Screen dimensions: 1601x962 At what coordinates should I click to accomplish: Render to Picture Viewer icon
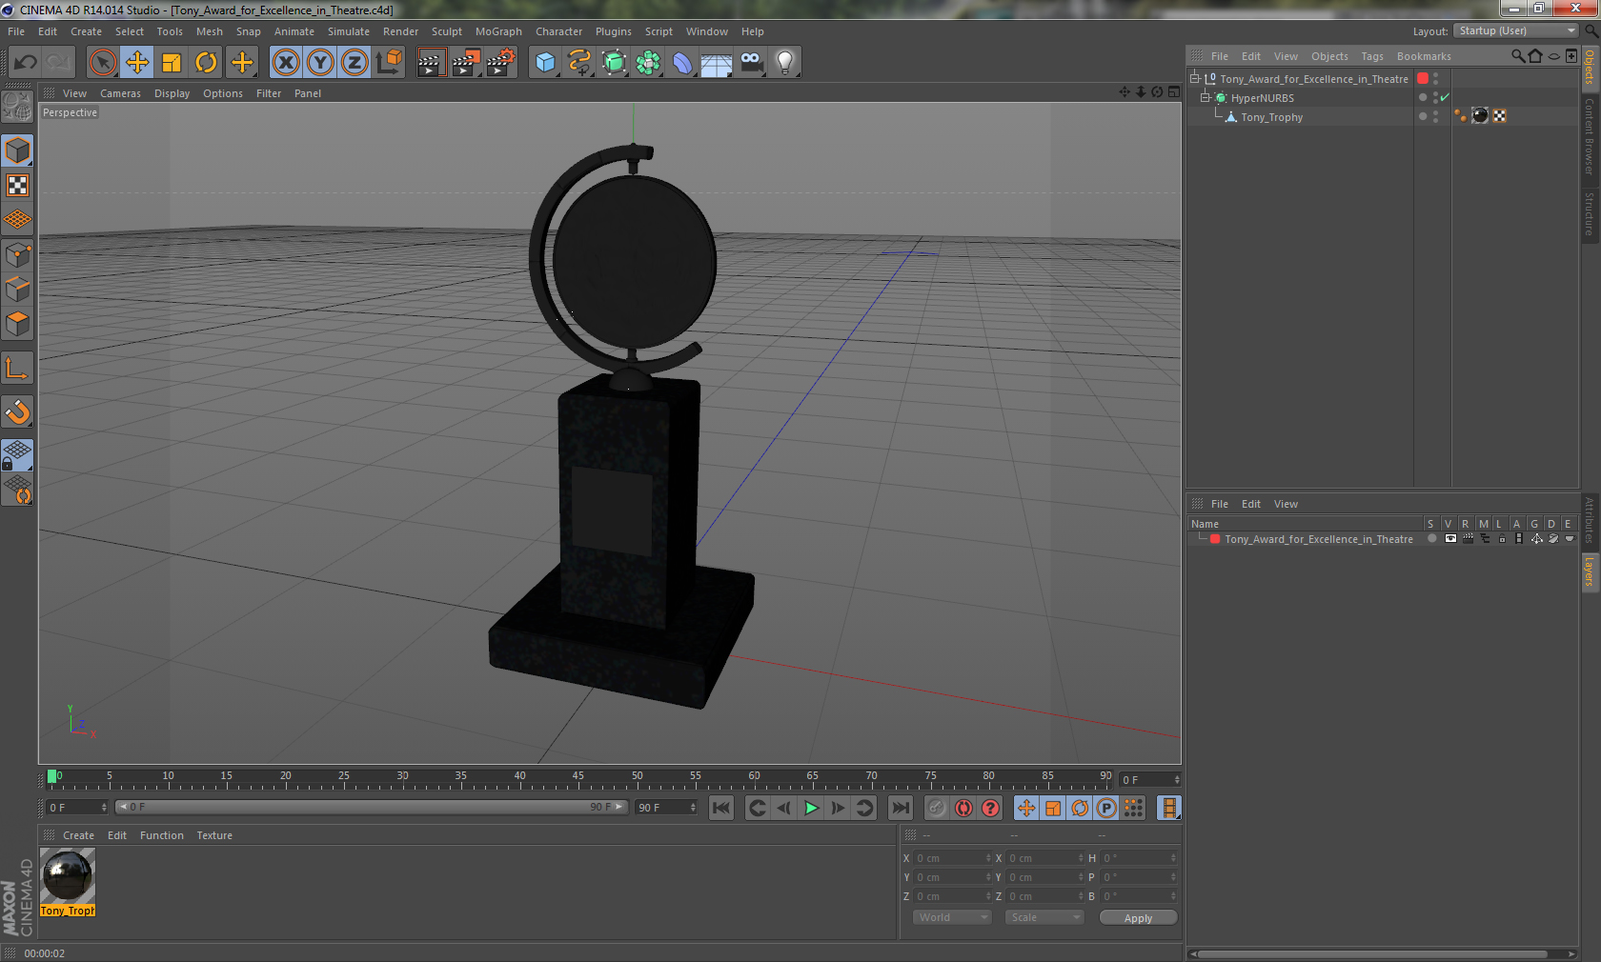[x=466, y=63]
